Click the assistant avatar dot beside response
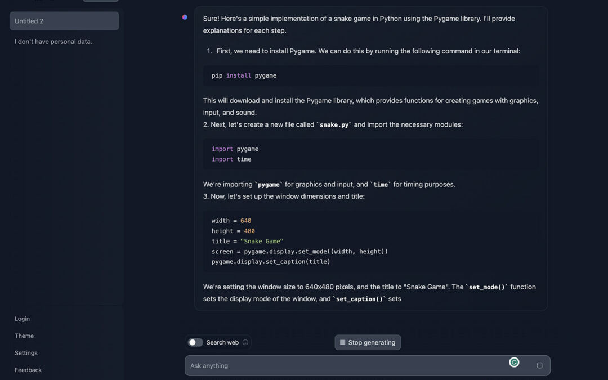The image size is (608, 380). pyautogui.click(x=185, y=17)
